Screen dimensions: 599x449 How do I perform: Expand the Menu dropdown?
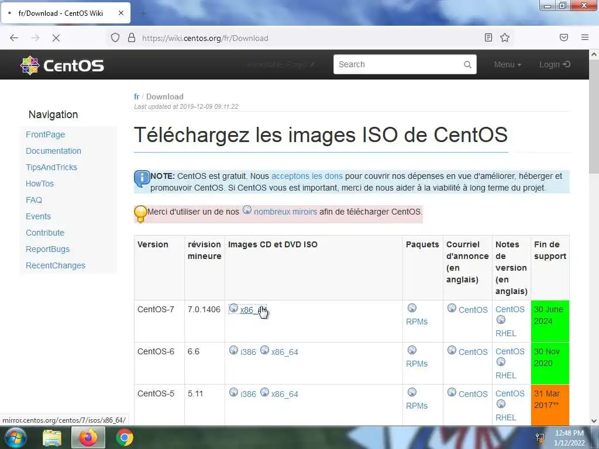tap(507, 64)
